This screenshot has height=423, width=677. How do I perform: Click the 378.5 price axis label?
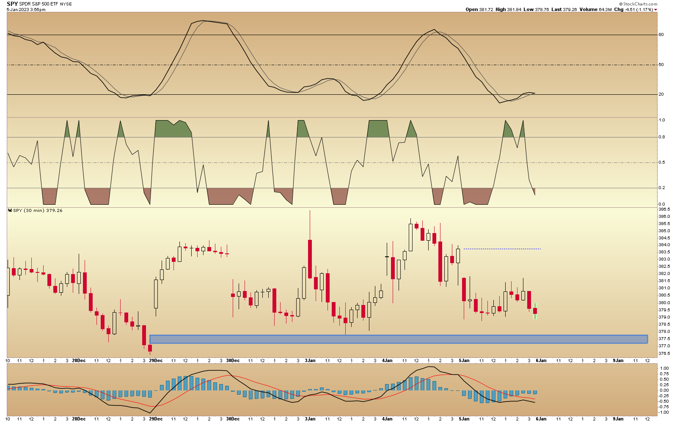pyautogui.click(x=664, y=324)
